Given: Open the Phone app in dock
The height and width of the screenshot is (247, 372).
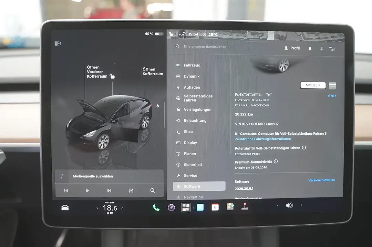Looking at the screenshot, I should point(156,208).
